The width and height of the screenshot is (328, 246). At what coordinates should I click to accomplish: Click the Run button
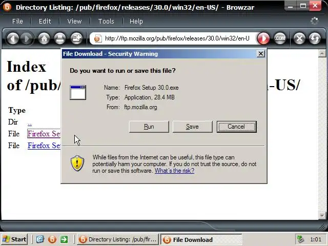coord(149,127)
